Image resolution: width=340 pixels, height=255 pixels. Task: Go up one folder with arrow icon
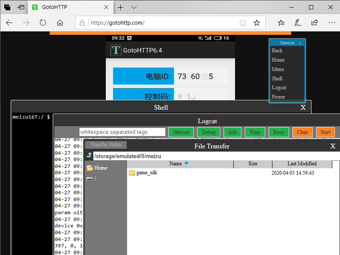point(89,155)
